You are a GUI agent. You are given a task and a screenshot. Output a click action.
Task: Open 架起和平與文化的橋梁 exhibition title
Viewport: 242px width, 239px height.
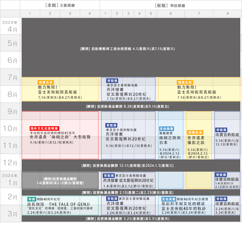point(183,204)
